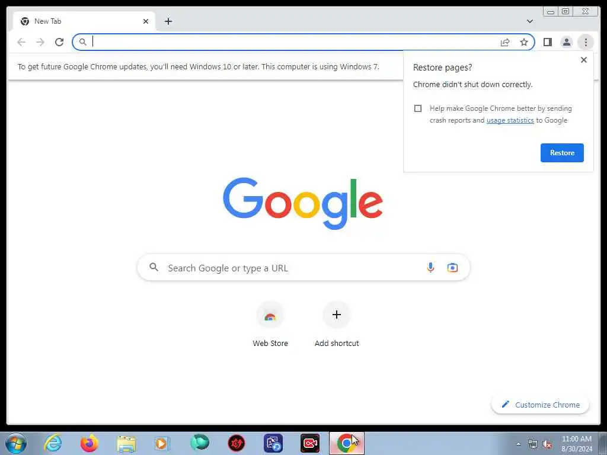607x455 pixels.
Task: Open the green sphere taskbar app
Action: click(200, 443)
